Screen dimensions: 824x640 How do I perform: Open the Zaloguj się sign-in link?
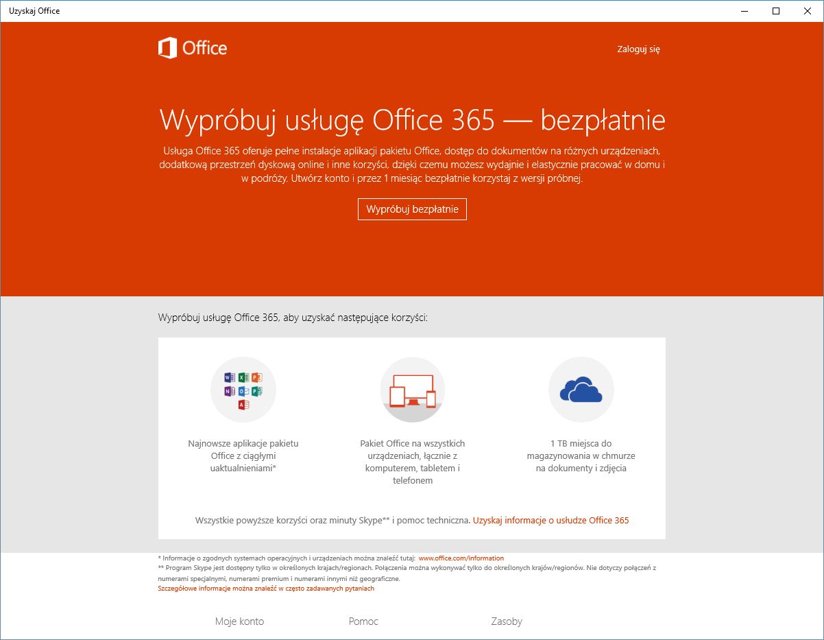(x=638, y=49)
